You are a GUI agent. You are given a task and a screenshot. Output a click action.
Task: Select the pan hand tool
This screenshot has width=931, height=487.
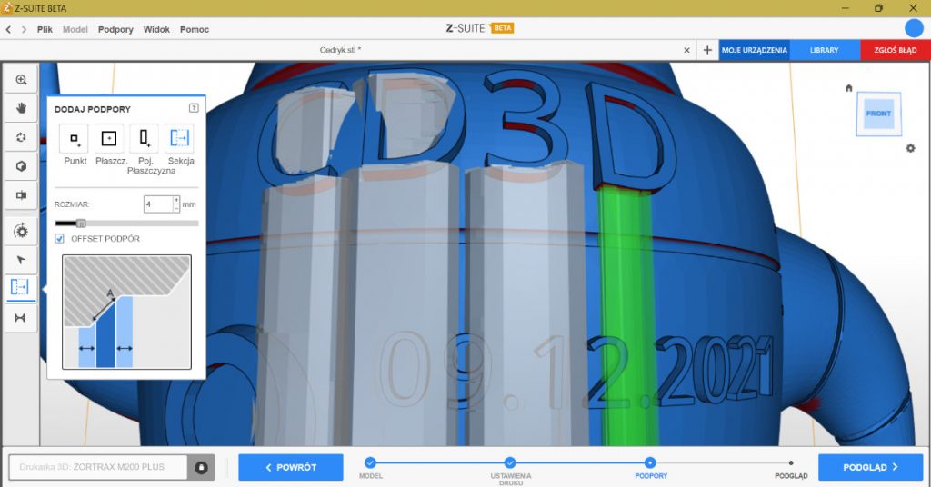pos(22,108)
